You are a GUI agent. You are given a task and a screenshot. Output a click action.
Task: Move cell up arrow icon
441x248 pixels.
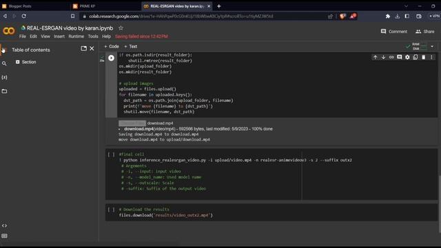coord(375,57)
